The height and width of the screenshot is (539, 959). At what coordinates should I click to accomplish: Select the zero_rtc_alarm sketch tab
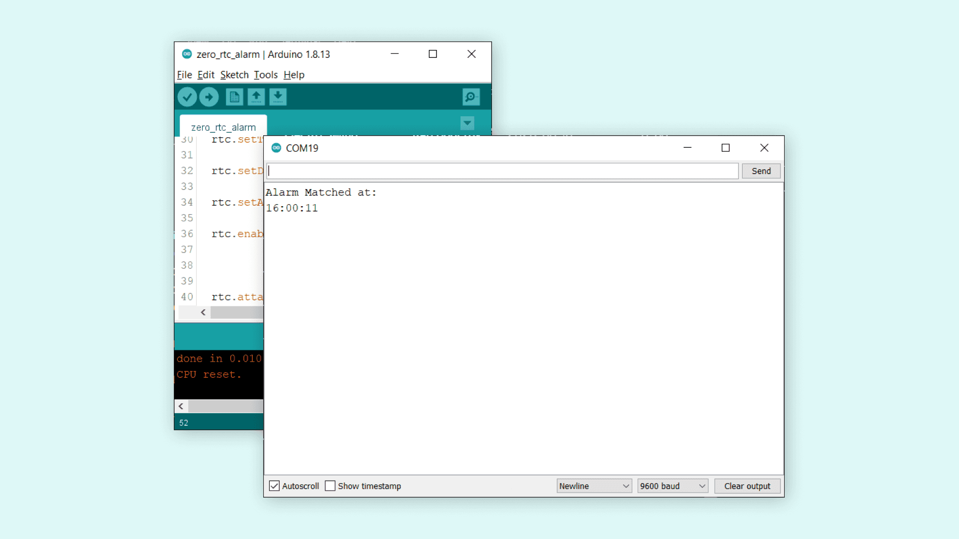[x=223, y=127]
